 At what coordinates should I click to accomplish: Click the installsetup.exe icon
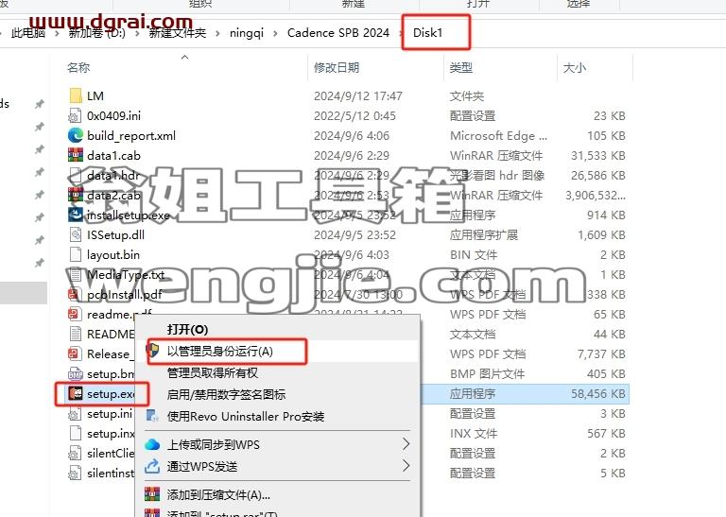[x=75, y=215]
